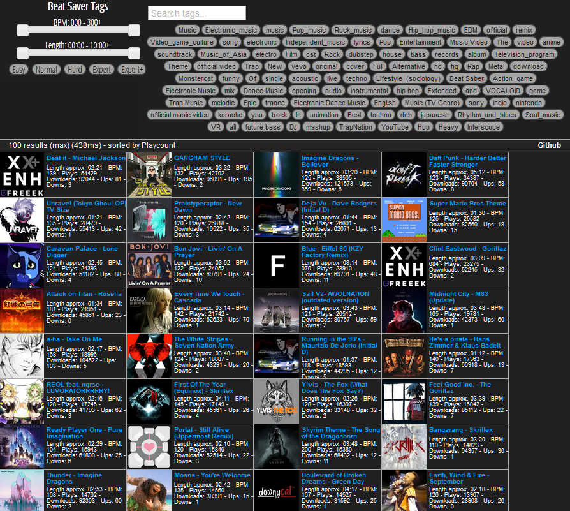Click the Cascada cover thumbnail
The width and height of the screenshot is (570, 511).
[149, 311]
